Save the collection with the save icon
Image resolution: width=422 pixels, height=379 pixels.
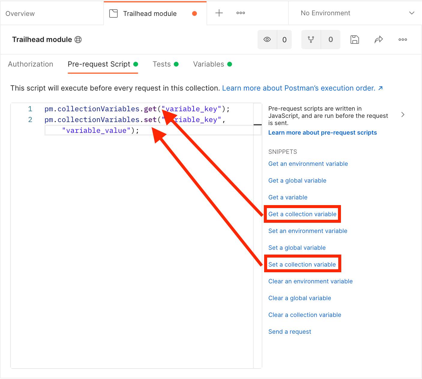pyautogui.click(x=354, y=39)
